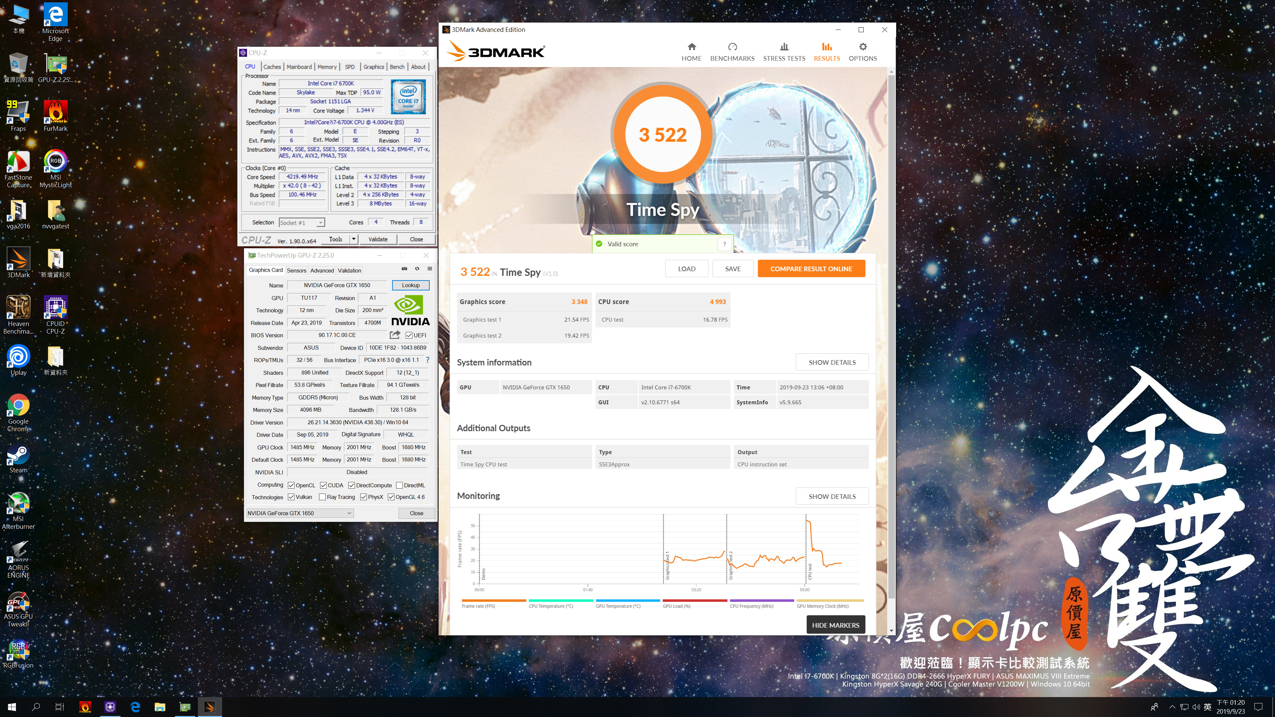Open the 3DMark BENCHMARKS section
Image resolution: width=1275 pixels, height=717 pixels.
point(732,52)
